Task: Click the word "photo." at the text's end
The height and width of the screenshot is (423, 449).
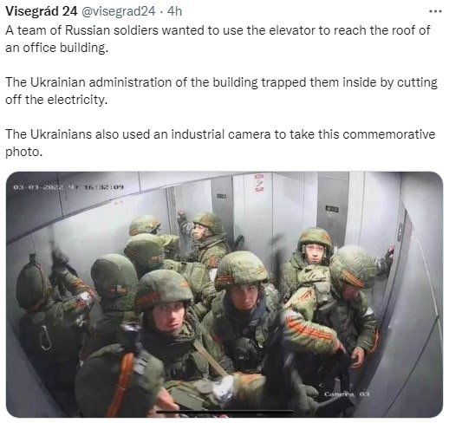Action: [23, 152]
